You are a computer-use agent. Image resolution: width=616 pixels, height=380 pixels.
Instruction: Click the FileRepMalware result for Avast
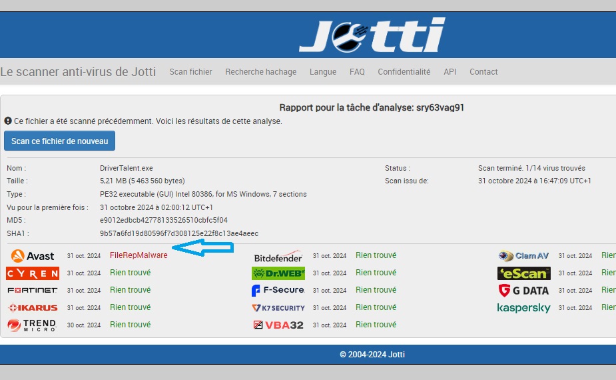(x=139, y=255)
